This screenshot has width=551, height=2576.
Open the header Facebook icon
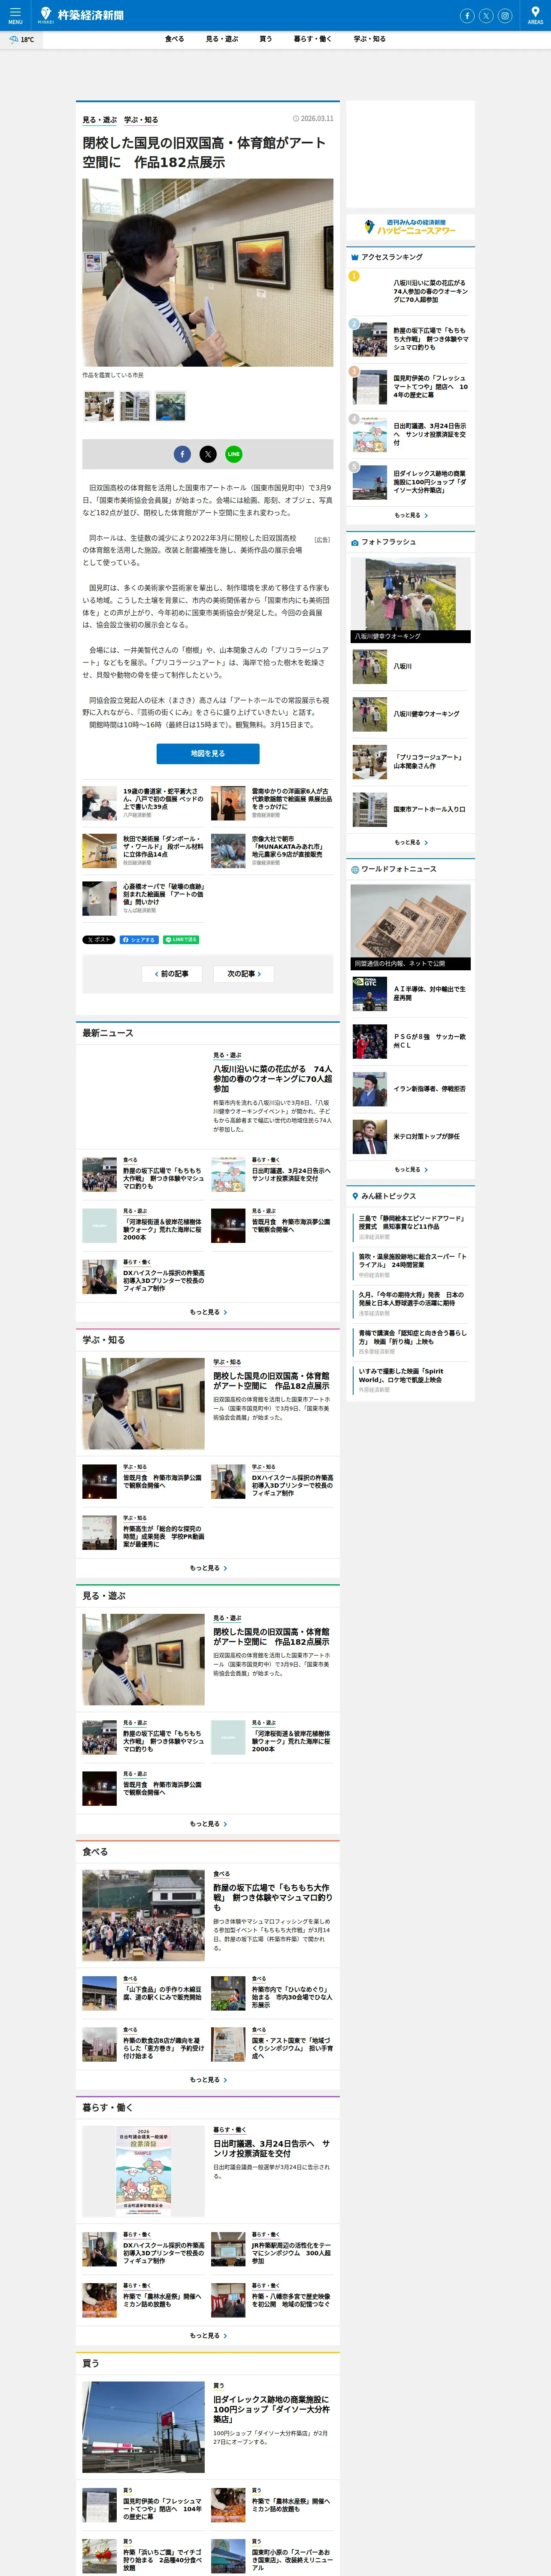pyautogui.click(x=466, y=15)
